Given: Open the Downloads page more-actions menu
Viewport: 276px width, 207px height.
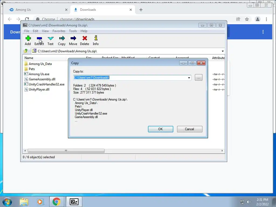Looking at the screenshot, I should click(263, 32).
